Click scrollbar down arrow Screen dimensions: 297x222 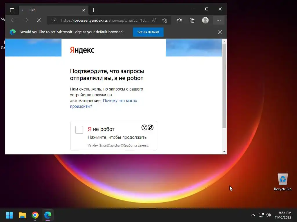coord(224,151)
